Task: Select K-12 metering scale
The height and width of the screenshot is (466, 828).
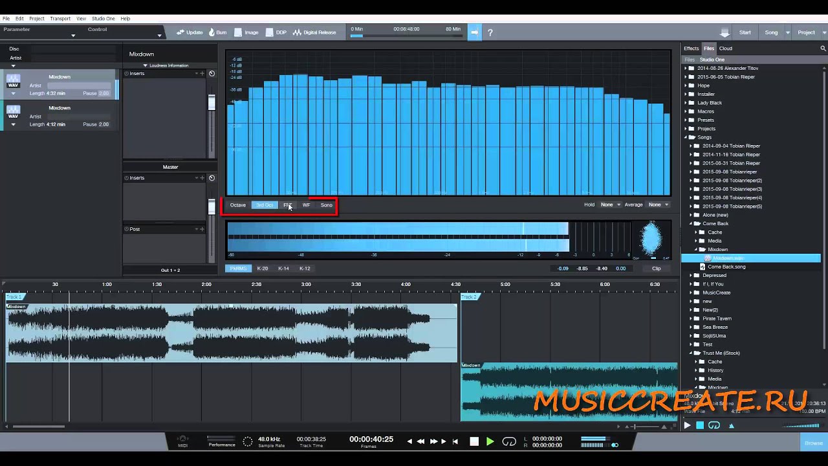Action: click(x=305, y=269)
